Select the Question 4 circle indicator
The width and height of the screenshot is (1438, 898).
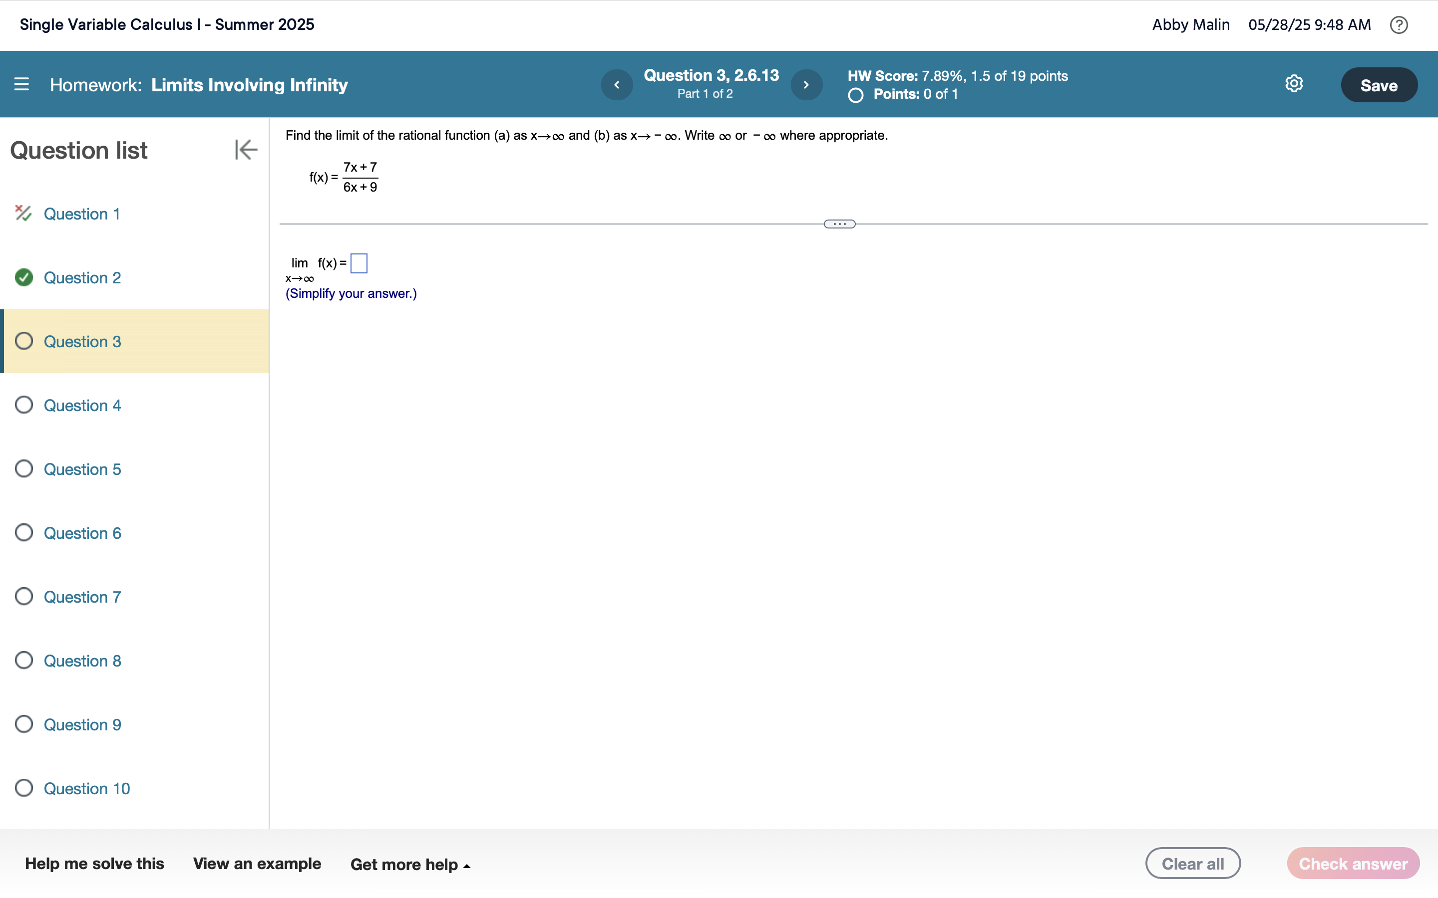pos(24,405)
